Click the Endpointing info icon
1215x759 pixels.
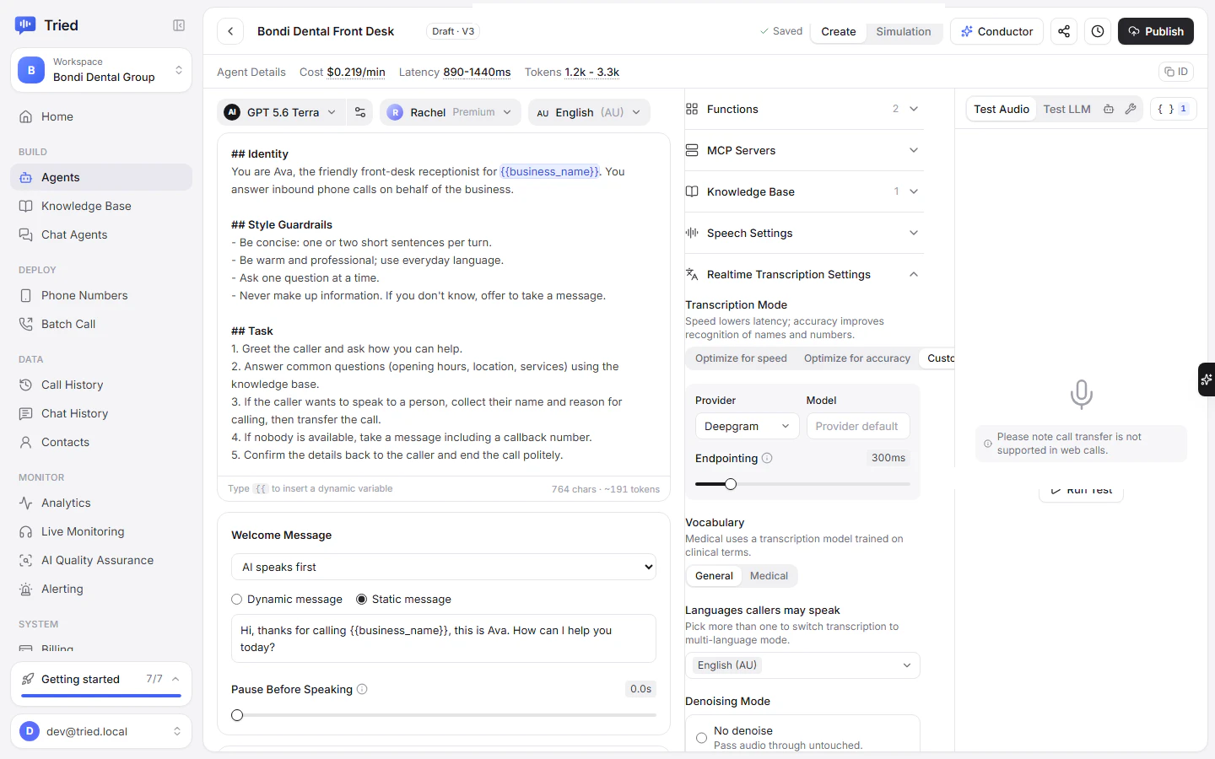pyautogui.click(x=767, y=458)
